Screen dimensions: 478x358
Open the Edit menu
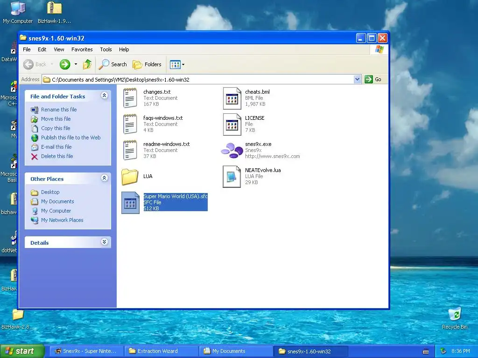pyautogui.click(x=42, y=49)
